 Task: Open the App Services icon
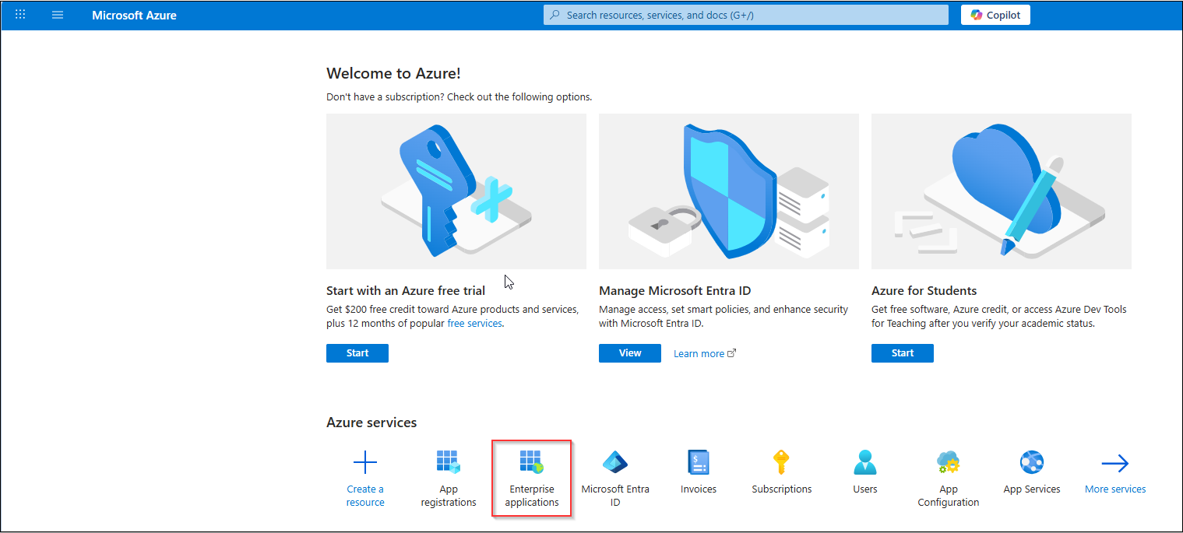coord(1032,463)
